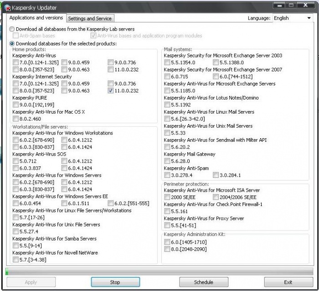
Task: Check Windows Servers EE 6.0.0.454
Action: 15,203
